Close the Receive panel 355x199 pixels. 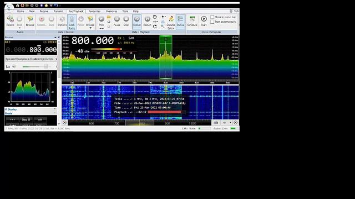59,37
